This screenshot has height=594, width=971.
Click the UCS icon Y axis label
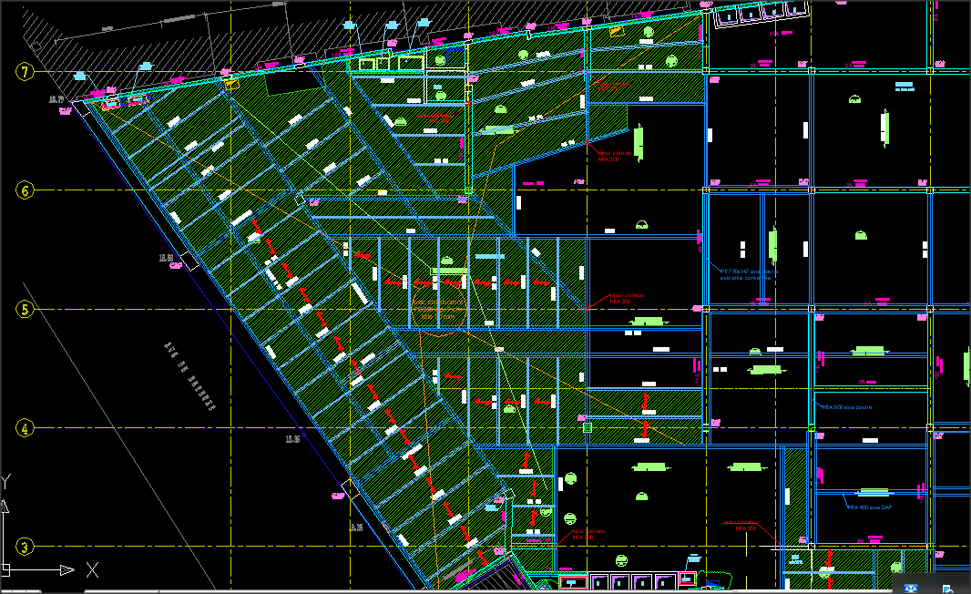point(6,480)
